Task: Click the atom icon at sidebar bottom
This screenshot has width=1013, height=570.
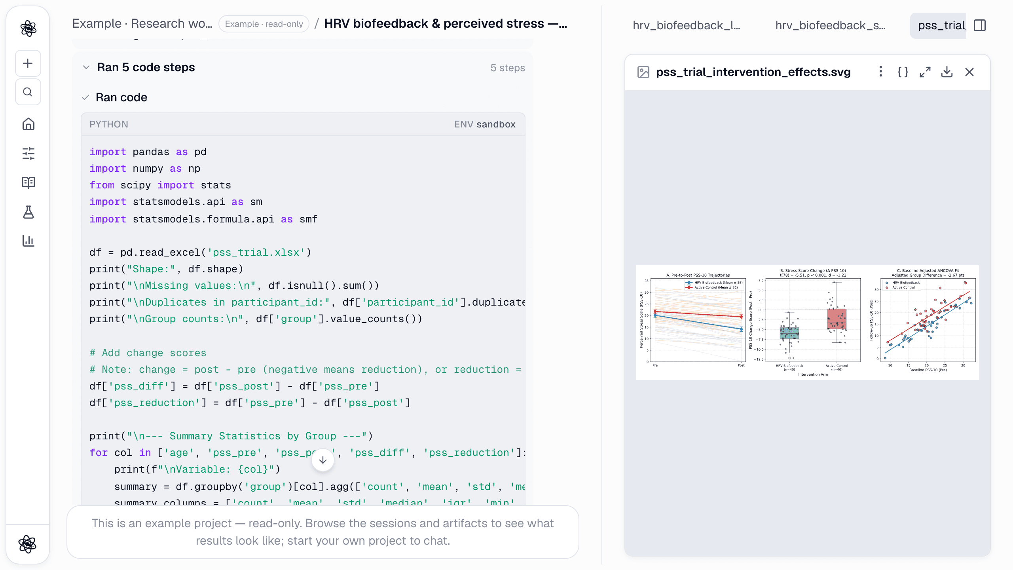Action: pos(27,544)
